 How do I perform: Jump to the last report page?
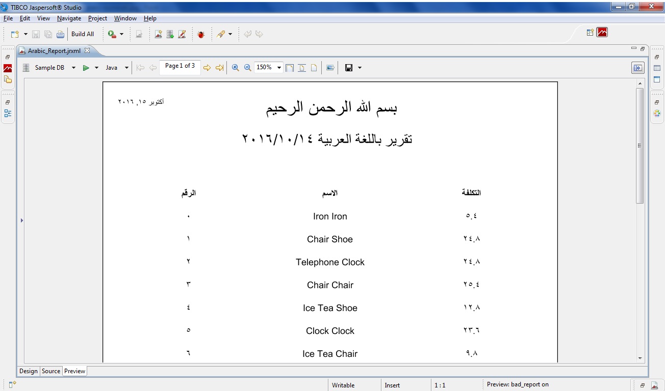[220, 67]
